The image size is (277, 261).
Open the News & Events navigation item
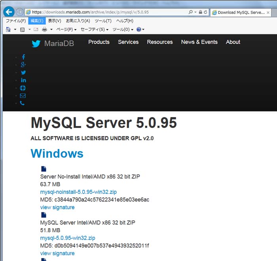pos(199,42)
